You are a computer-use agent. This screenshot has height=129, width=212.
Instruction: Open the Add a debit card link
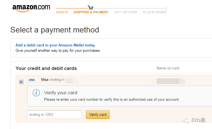coord(55,45)
